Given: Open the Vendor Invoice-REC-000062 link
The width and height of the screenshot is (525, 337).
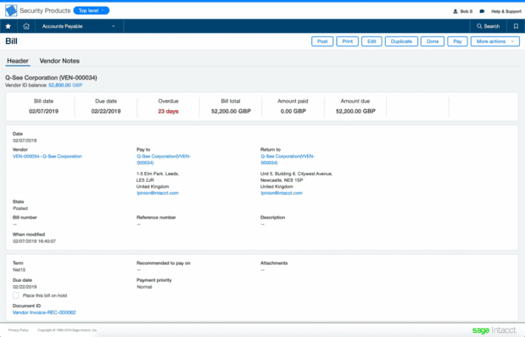Looking at the screenshot, I should click(44, 312).
